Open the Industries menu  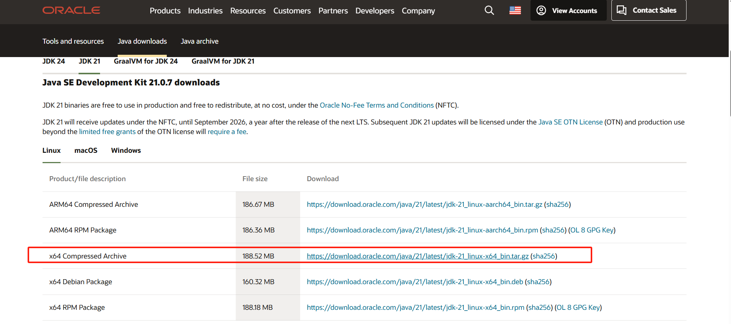tap(205, 11)
